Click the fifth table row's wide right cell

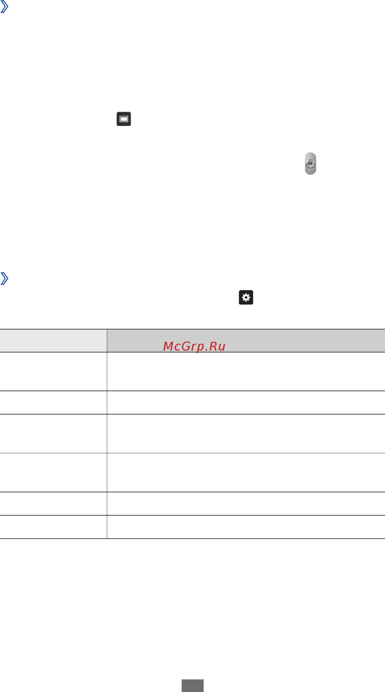[246, 504]
